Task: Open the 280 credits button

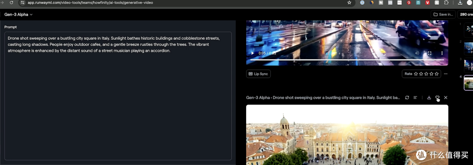Action: tap(466, 14)
